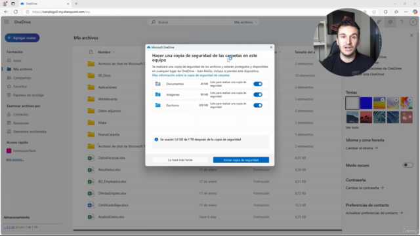Close the Microsoft OneDrive dialog
Image resolution: width=420 pixels, height=236 pixels.
[271, 47]
